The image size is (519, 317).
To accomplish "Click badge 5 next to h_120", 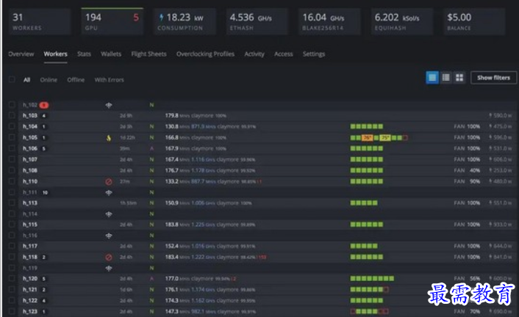I will click(x=43, y=279).
